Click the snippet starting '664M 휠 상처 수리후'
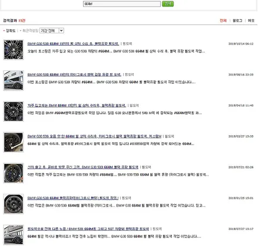The width and height of the screenshot is (258, 247). point(111,144)
